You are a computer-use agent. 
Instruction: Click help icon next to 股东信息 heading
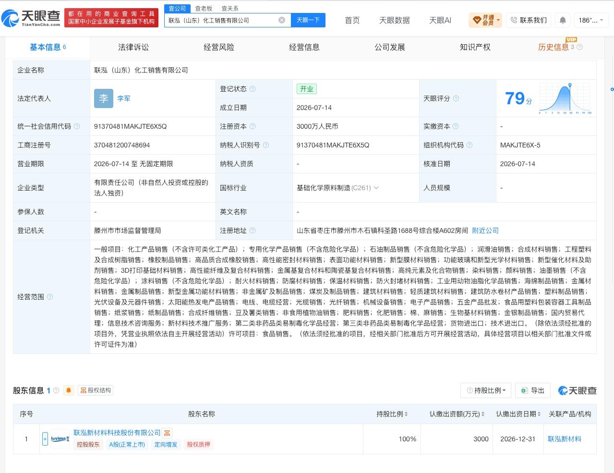click(56, 390)
